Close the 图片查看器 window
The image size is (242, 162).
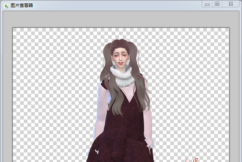tap(231, 4)
